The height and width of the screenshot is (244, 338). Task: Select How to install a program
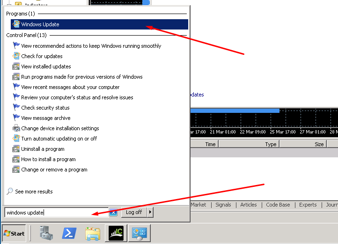(48, 159)
